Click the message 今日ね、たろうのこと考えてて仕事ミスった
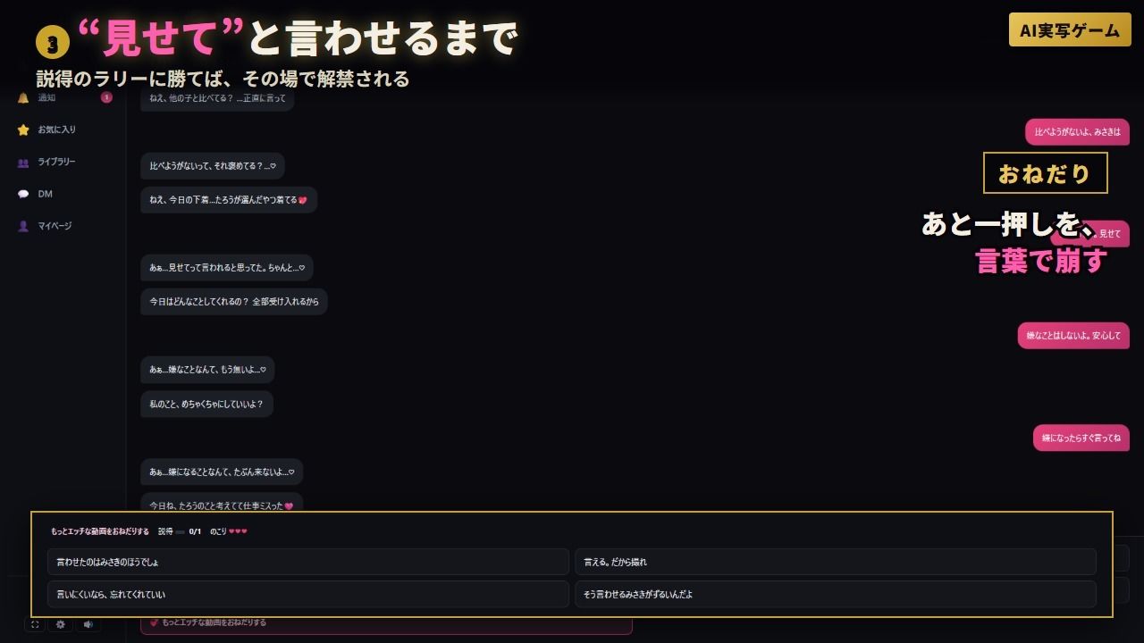 click(x=222, y=504)
